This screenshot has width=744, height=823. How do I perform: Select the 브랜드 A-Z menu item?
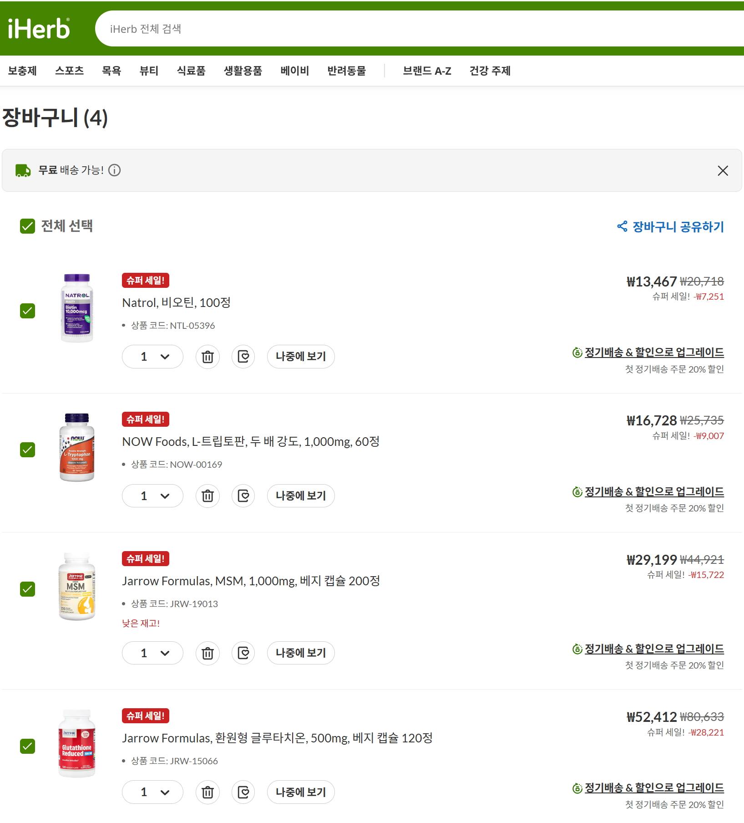(x=427, y=71)
